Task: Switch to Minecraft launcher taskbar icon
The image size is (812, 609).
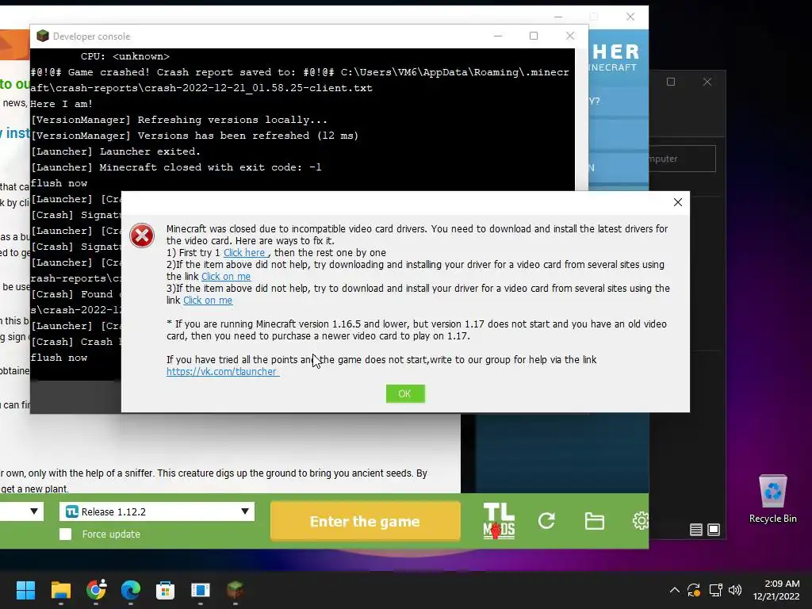Action: pyautogui.click(x=235, y=590)
